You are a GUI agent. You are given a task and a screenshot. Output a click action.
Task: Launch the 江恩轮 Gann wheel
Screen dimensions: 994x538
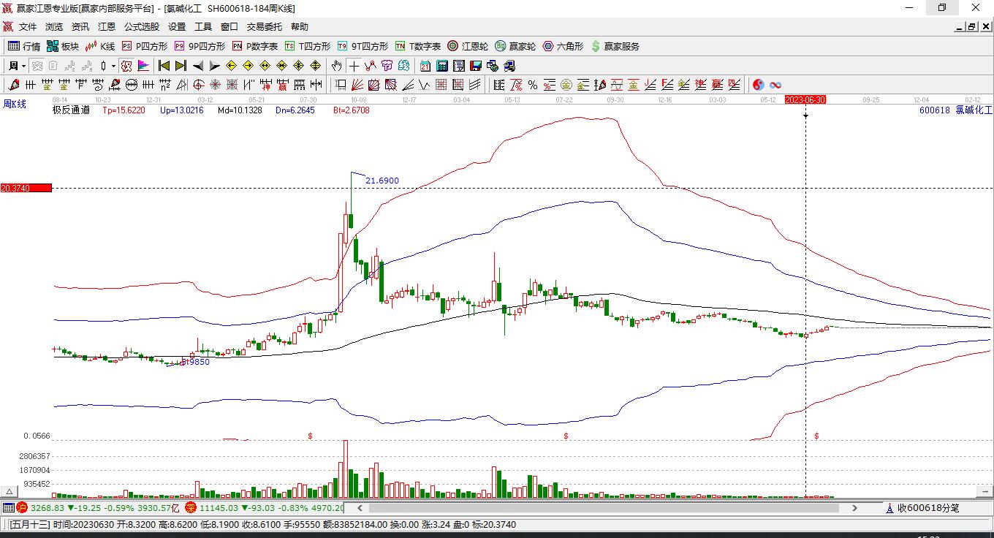[468, 46]
